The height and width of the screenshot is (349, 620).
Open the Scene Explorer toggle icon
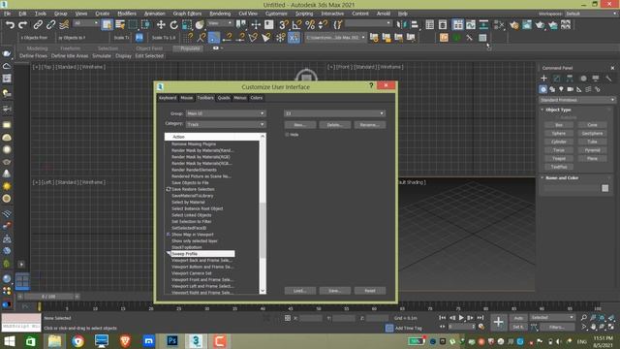[430, 25]
